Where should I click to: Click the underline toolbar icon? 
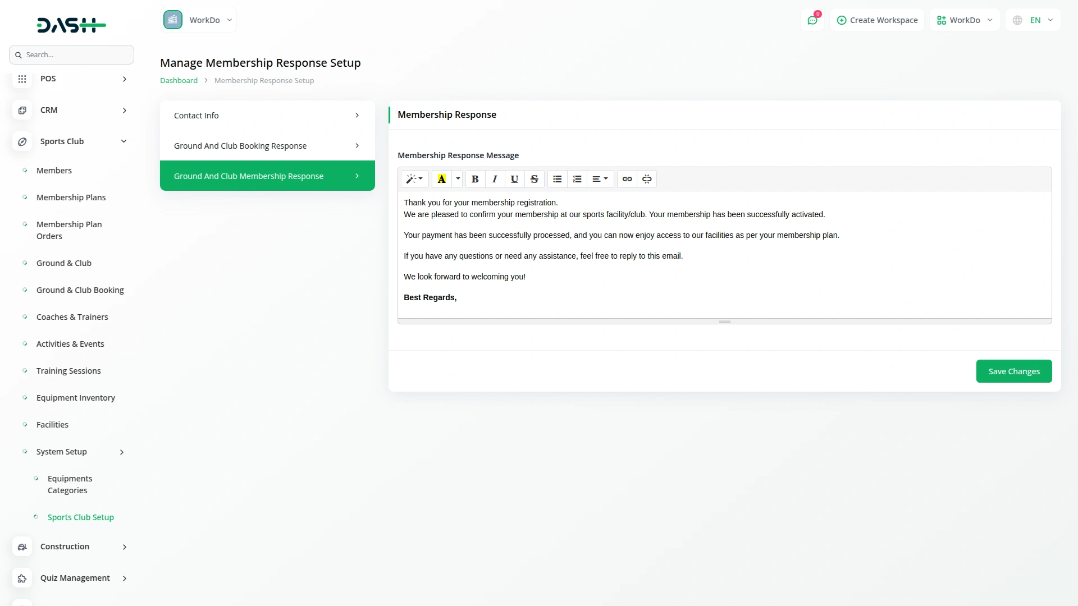[514, 179]
